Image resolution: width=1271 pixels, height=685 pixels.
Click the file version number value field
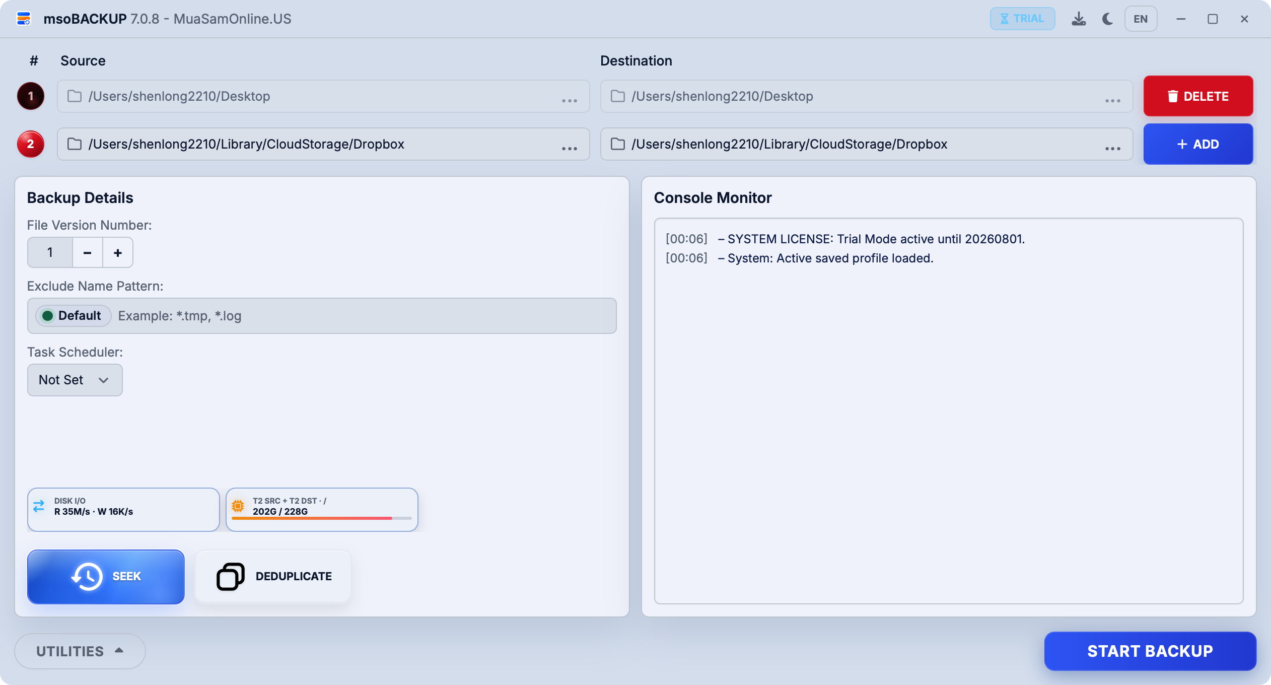click(x=50, y=252)
